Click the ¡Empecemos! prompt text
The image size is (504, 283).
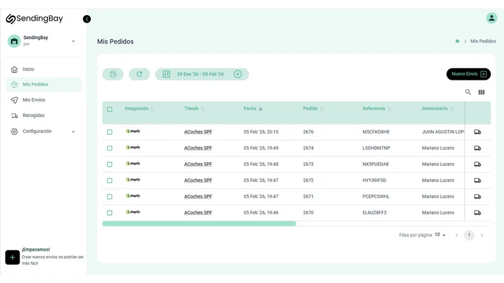(x=36, y=250)
